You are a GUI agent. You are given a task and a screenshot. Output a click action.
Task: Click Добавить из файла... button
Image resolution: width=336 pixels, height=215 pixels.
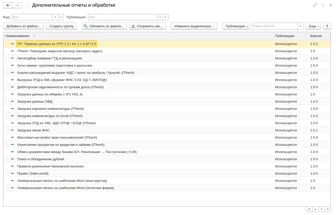(23, 26)
